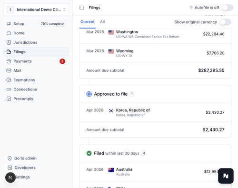Click the Precomply checkmark icon

(9, 99)
